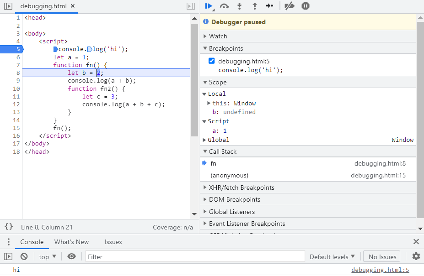Collapse the Call Stack section
424x276 pixels.
pos(308,151)
